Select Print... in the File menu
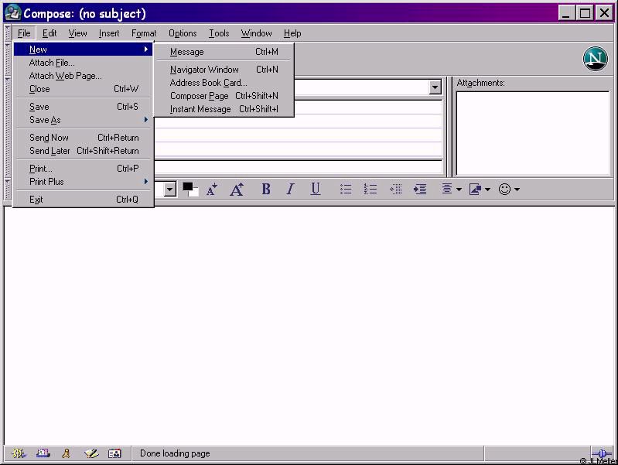 pos(84,169)
